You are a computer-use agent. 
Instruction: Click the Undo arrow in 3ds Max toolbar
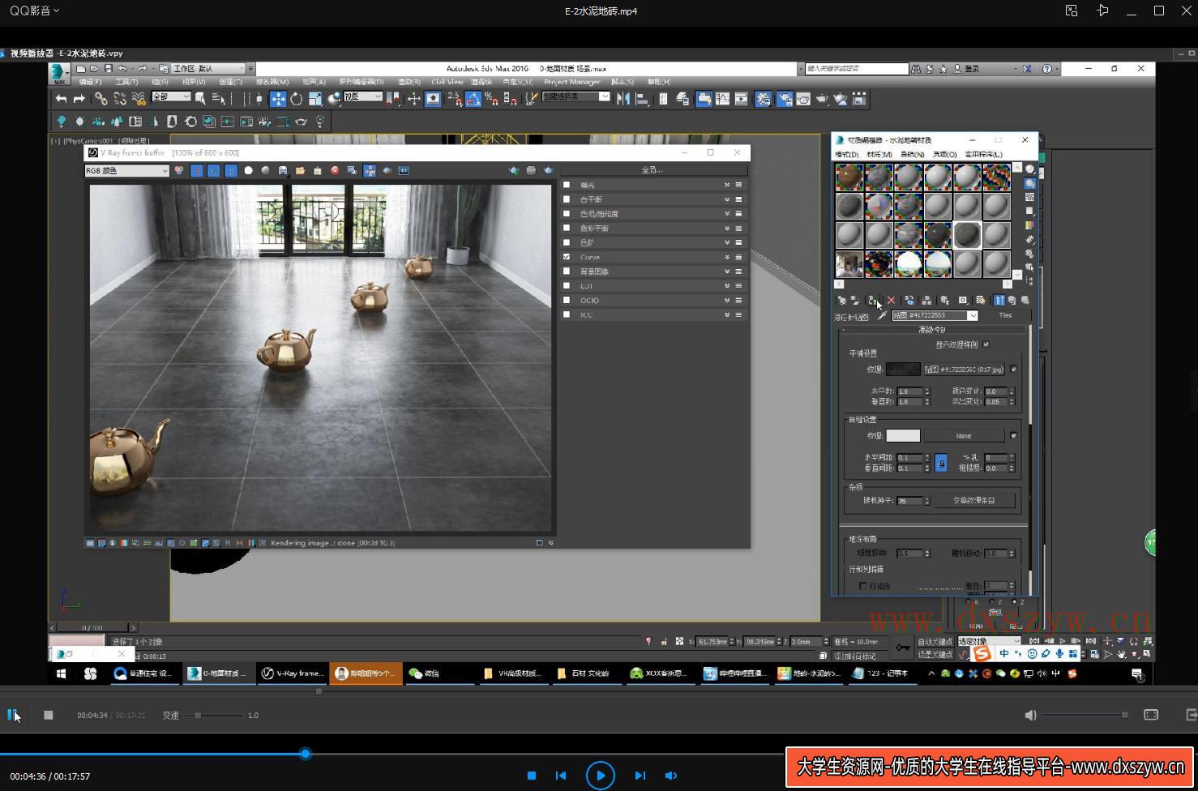61,98
